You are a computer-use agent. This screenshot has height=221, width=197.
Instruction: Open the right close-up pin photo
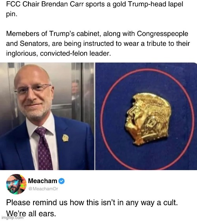click(x=146, y=116)
